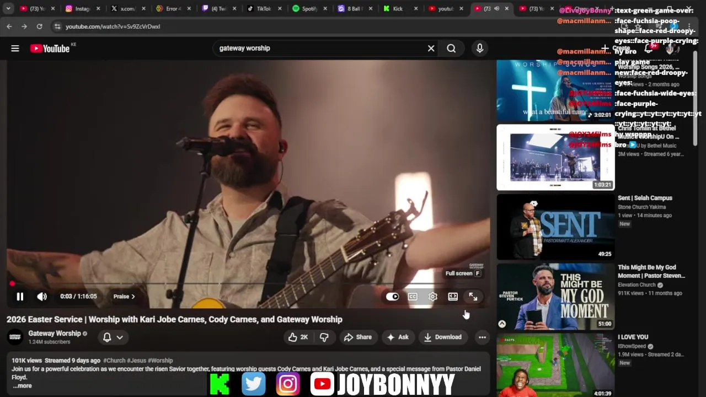Screen dimensions: 706x397
Task: Click the video title text
Action: tap(174, 319)
